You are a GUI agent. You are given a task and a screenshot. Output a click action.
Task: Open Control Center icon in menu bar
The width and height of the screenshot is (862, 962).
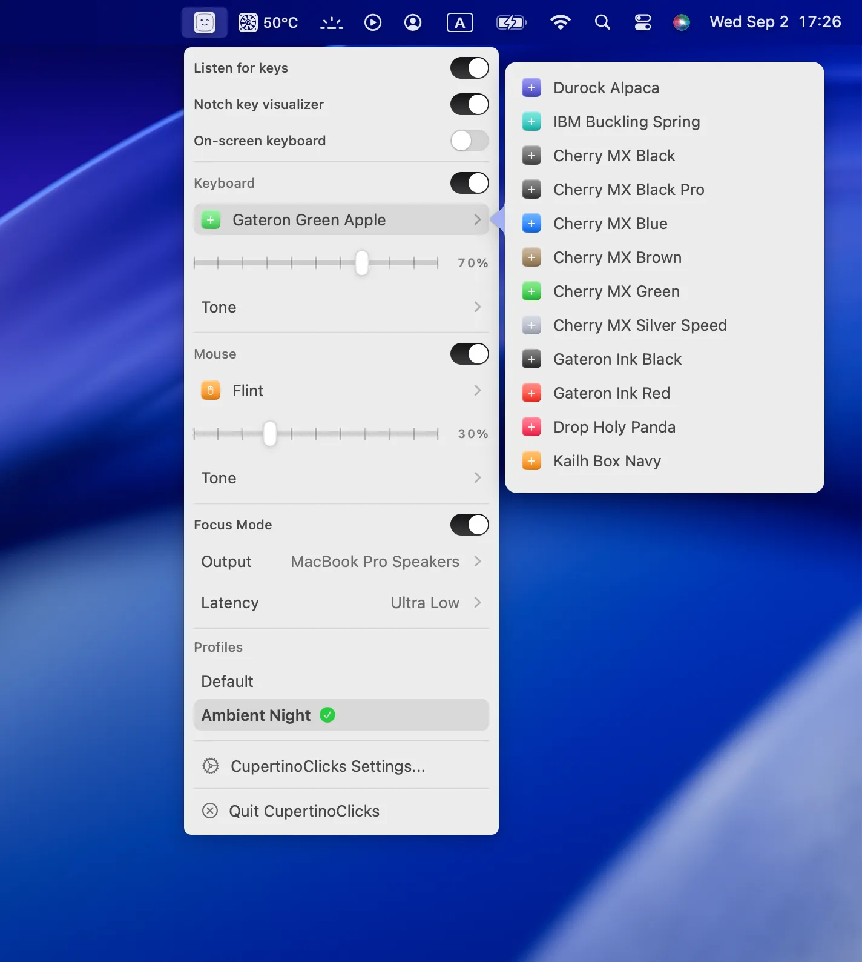click(643, 22)
